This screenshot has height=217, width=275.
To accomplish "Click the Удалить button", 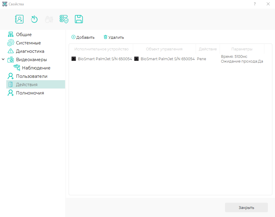I will pyautogui.click(x=114, y=37).
